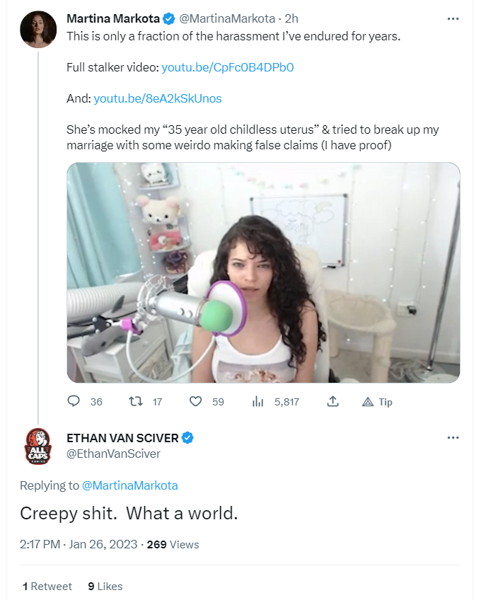Open more options on Martina's tweet
Screen dimensions: 479x600
[x=453, y=18]
